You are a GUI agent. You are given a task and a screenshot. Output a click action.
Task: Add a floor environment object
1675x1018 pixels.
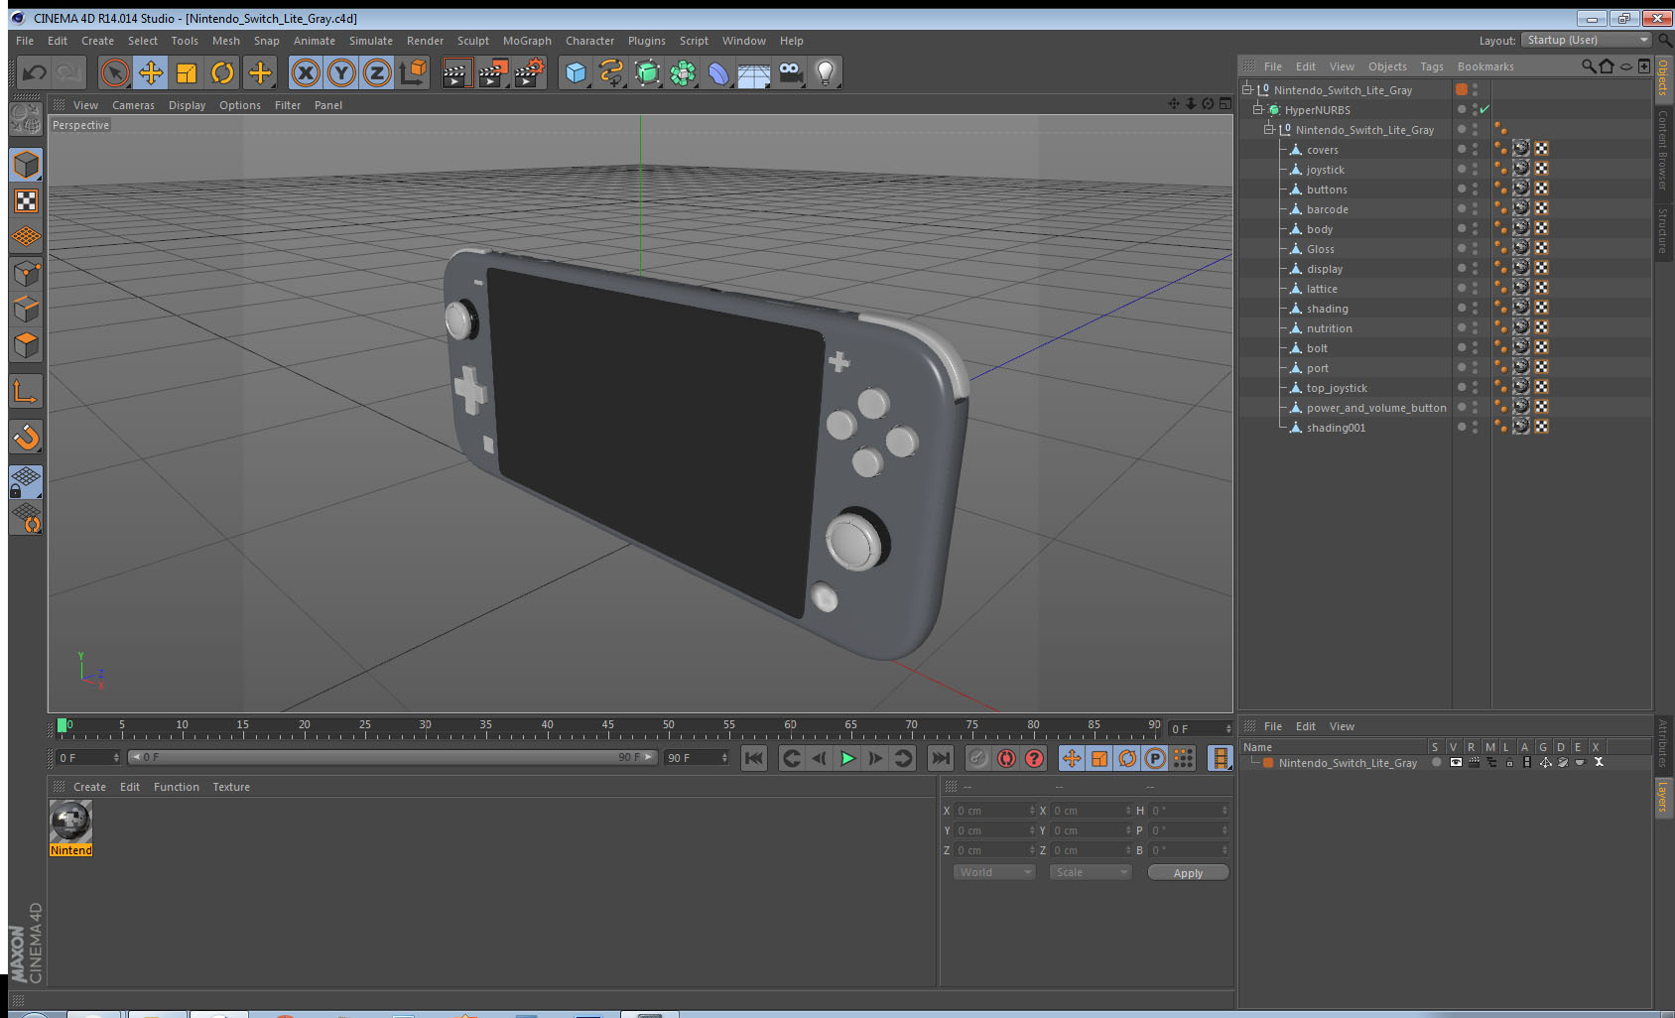coord(754,72)
